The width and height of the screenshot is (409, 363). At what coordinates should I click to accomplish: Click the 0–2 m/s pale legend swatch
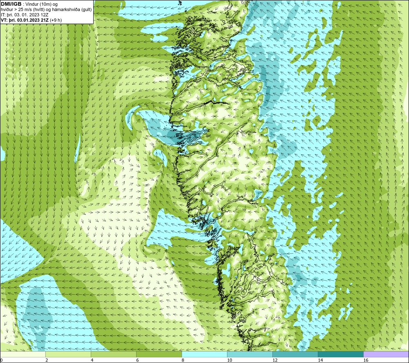tap(23, 354)
